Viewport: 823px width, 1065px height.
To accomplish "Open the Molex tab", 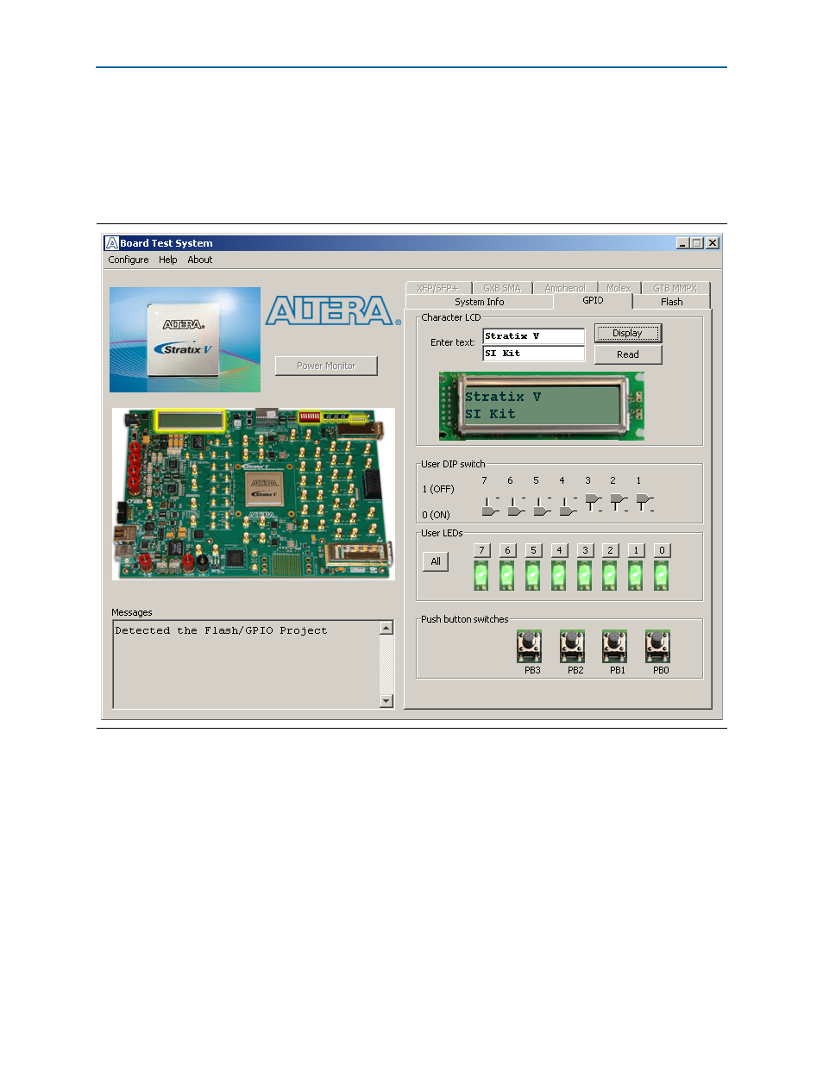I will (619, 288).
